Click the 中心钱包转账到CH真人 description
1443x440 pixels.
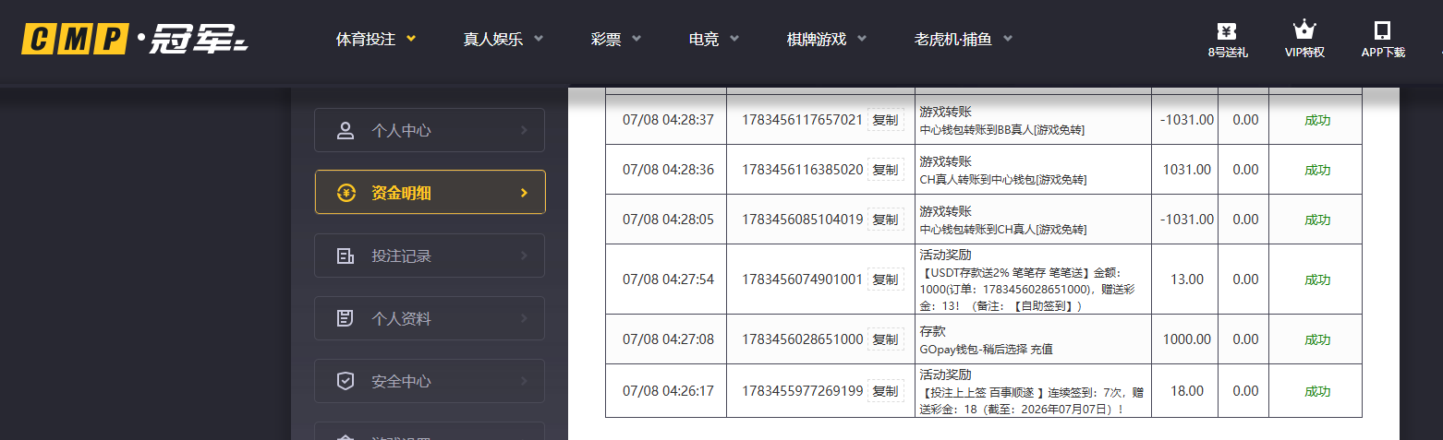pos(1003,230)
